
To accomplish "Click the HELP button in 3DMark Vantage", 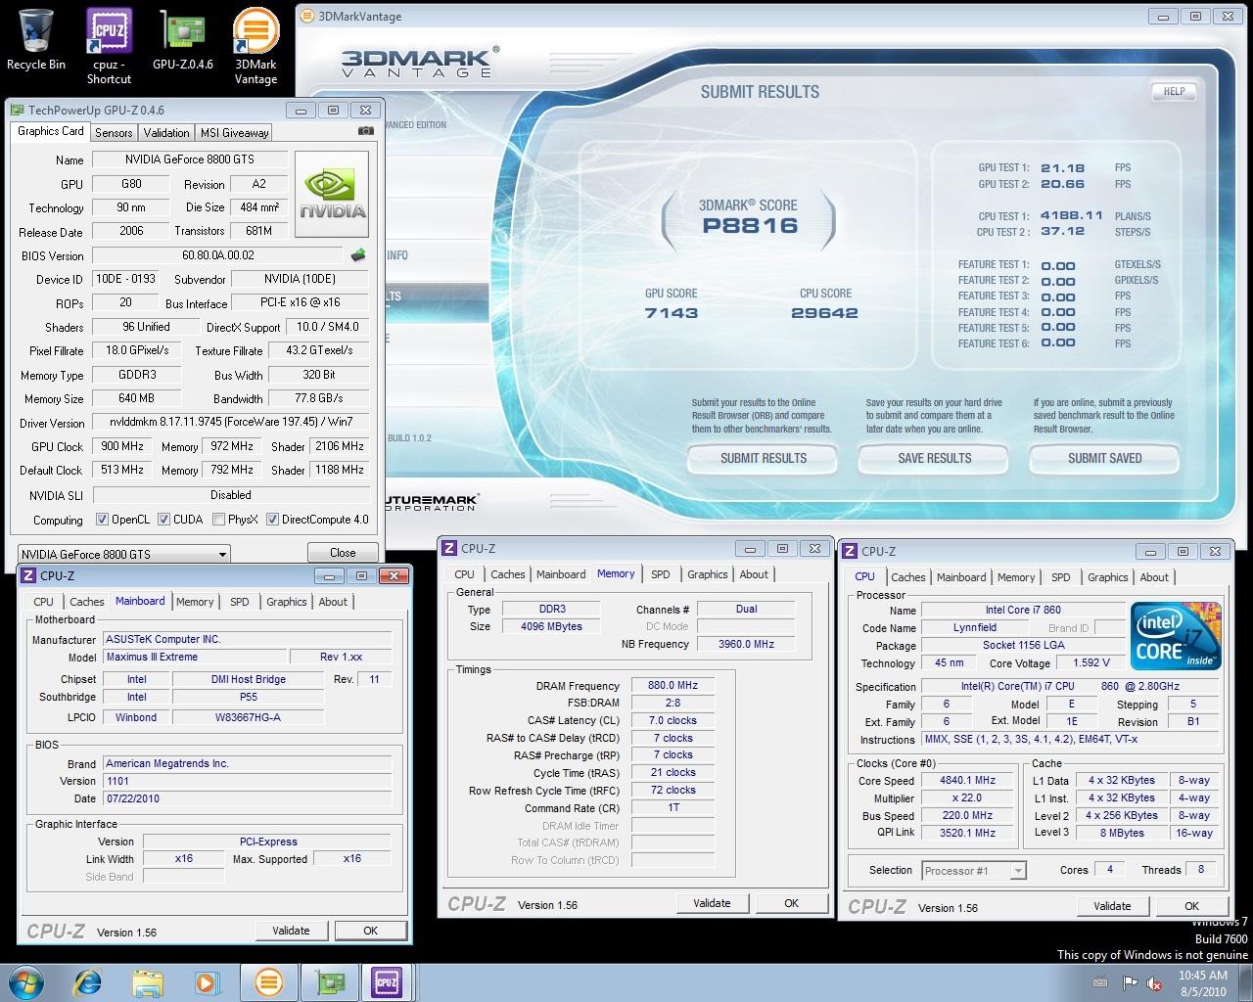I will pos(1174,92).
